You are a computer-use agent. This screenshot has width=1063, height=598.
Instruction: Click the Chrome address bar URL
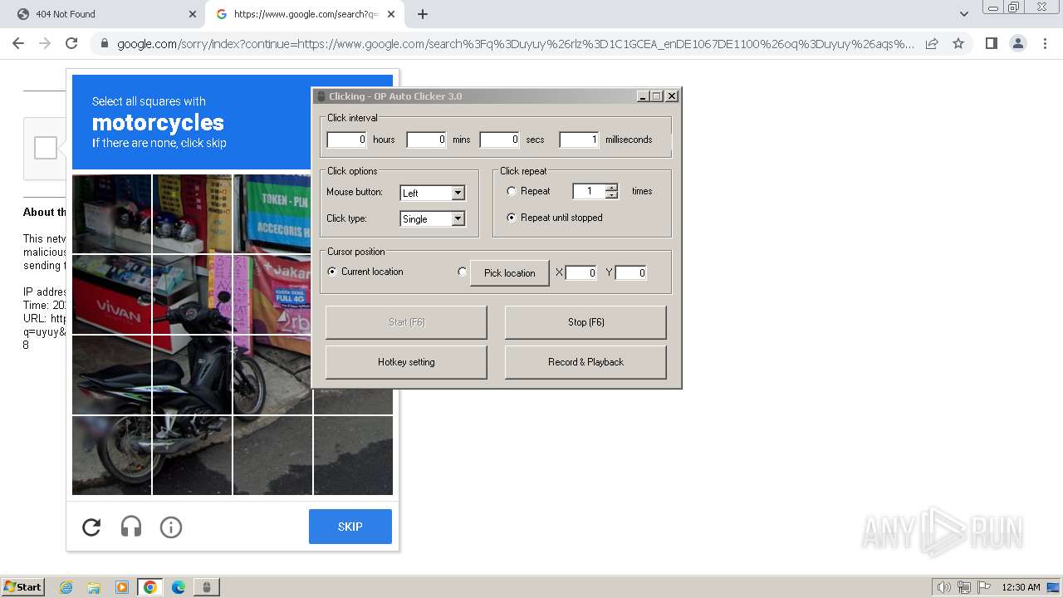[x=515, y=44]
